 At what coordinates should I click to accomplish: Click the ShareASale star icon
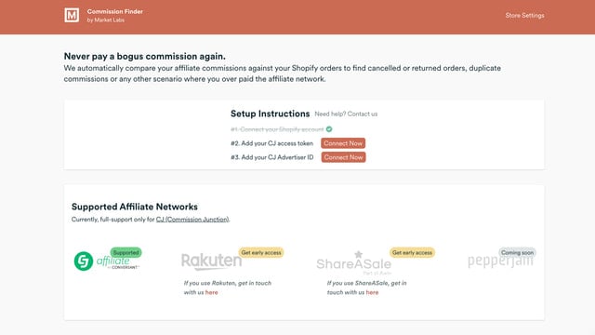click(358, 254)
